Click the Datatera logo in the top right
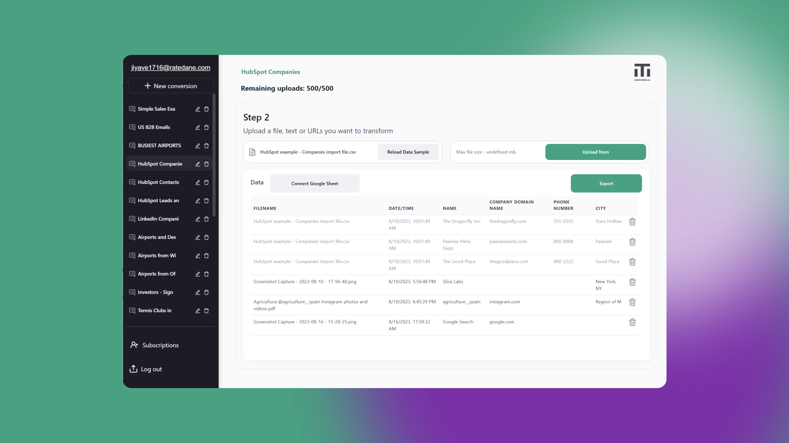This screenshot has width=789, height=443. [642, 72]
